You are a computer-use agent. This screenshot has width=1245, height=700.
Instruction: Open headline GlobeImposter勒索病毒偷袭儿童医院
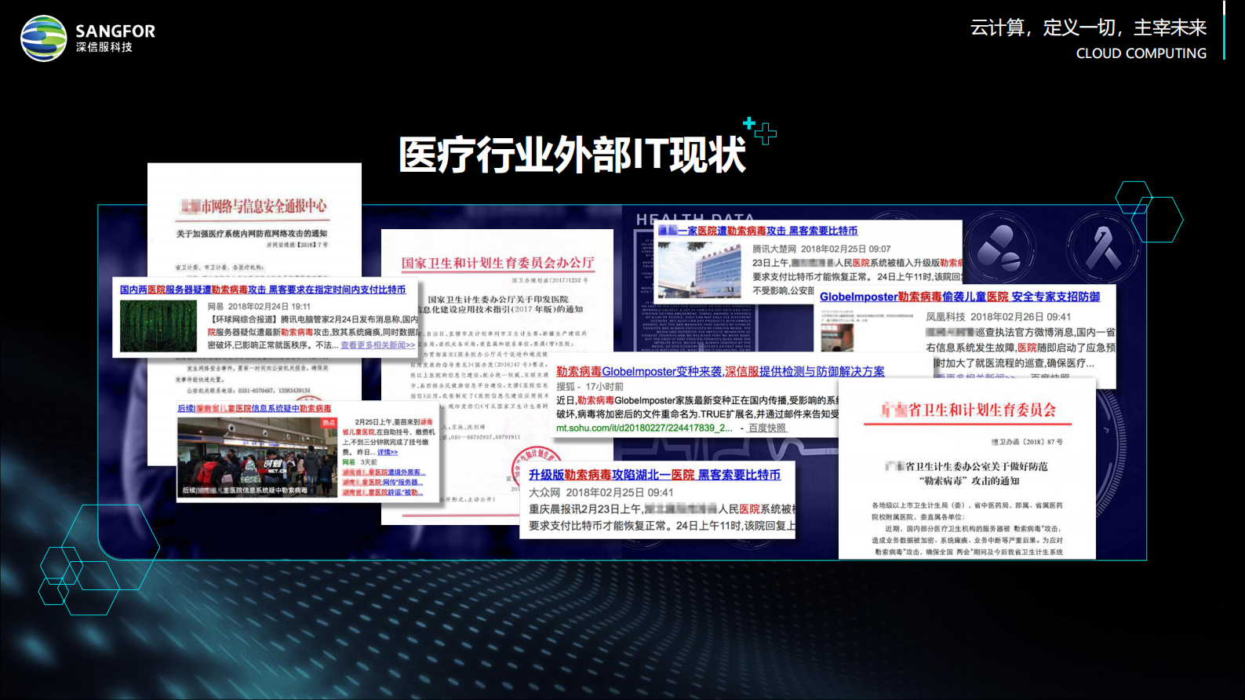click(x=960, y=297)
